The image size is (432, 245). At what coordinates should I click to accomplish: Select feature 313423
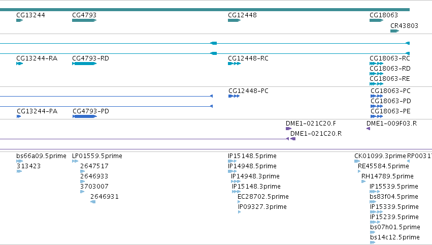(28, 166)
